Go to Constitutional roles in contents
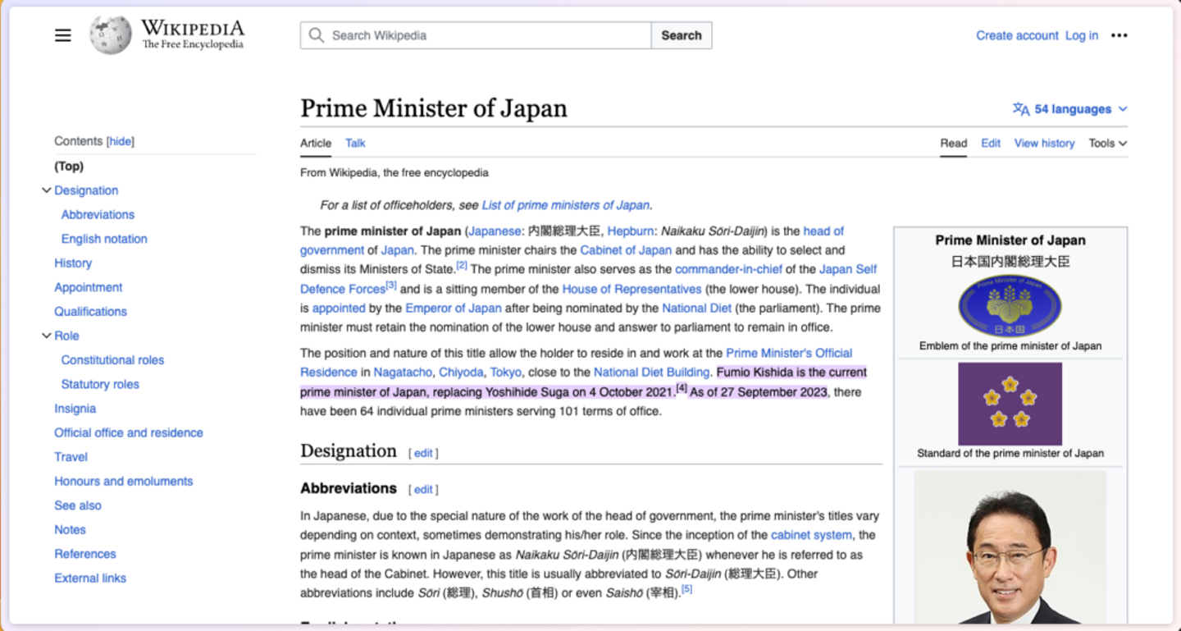This screenshot has height=631, width=1181. click(112, 359)
